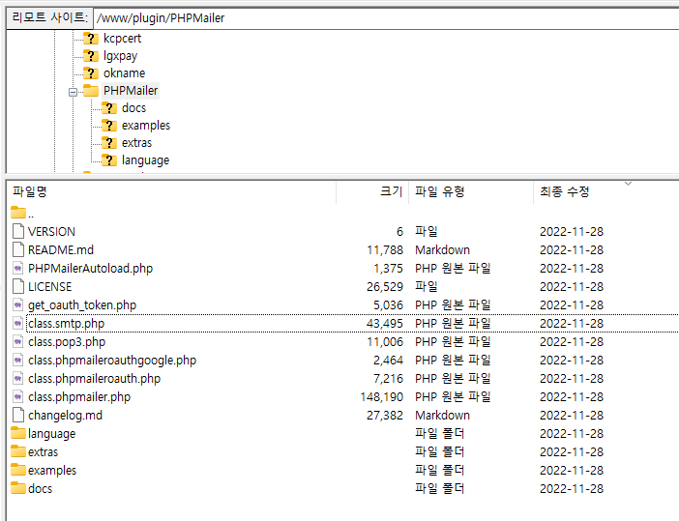679x521 pixels.
Task: Click the class.phpmaileroauthgoogle.php PHP icon
Action: [x=18, y=360]
